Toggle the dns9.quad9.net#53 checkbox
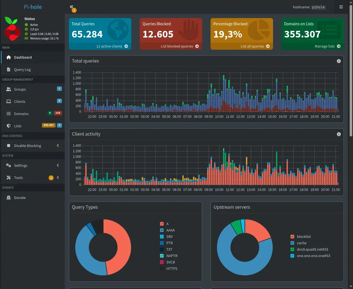 click(x=292, y=249)
